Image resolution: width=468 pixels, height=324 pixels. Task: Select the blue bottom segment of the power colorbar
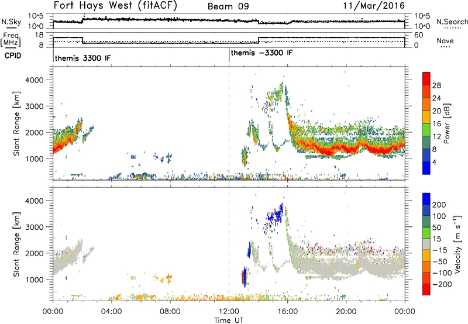click(x=426, y=168)
